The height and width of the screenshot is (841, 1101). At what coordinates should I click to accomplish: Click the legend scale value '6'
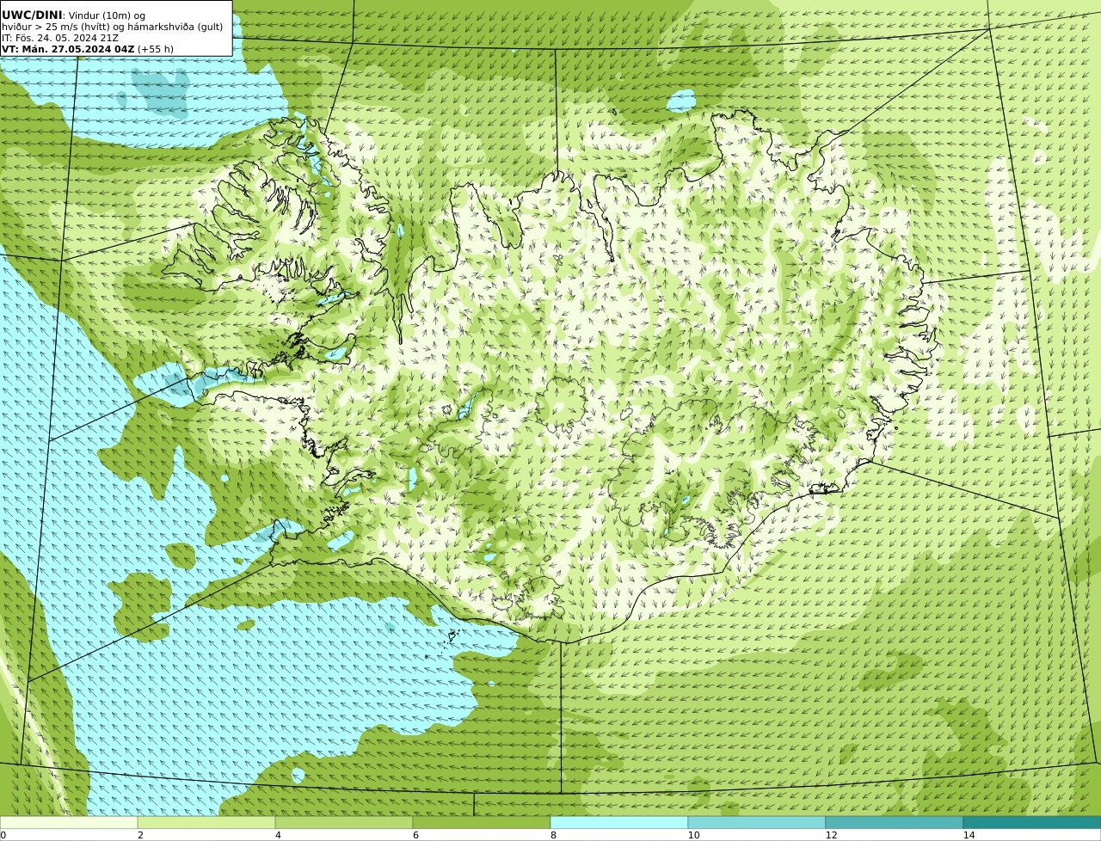coord(415,835)
